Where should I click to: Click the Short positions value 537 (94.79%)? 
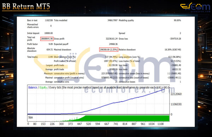point(111,57)
